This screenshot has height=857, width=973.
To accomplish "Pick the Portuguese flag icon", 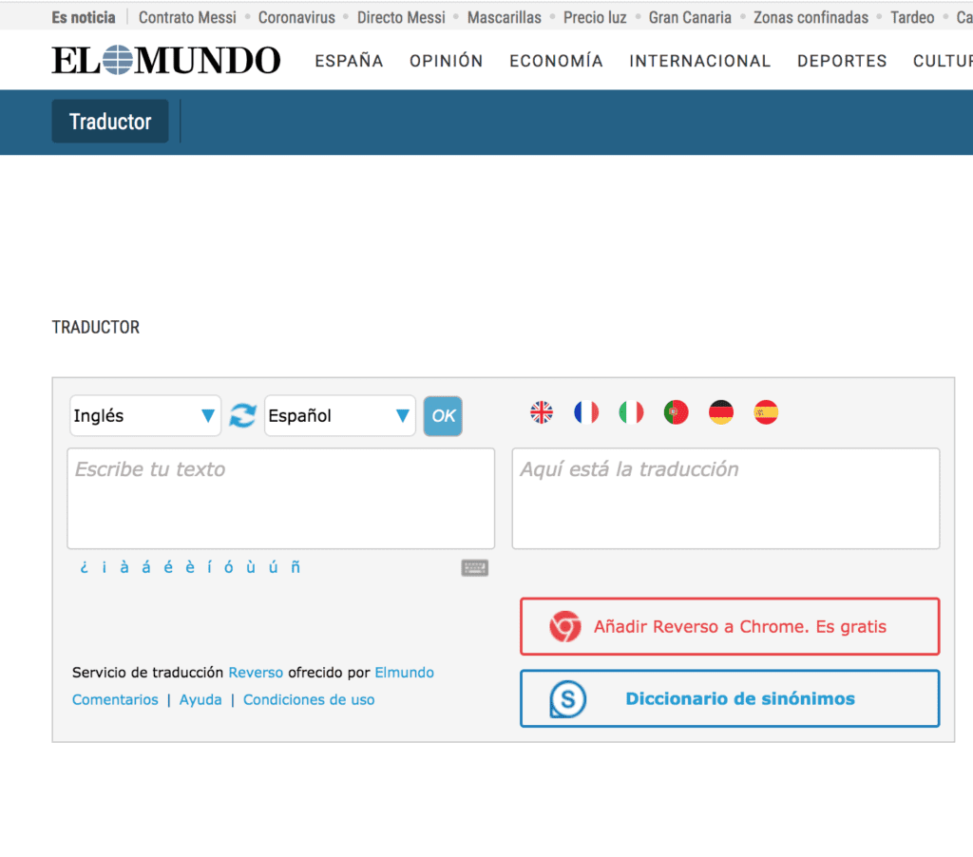I will [676, 412].
